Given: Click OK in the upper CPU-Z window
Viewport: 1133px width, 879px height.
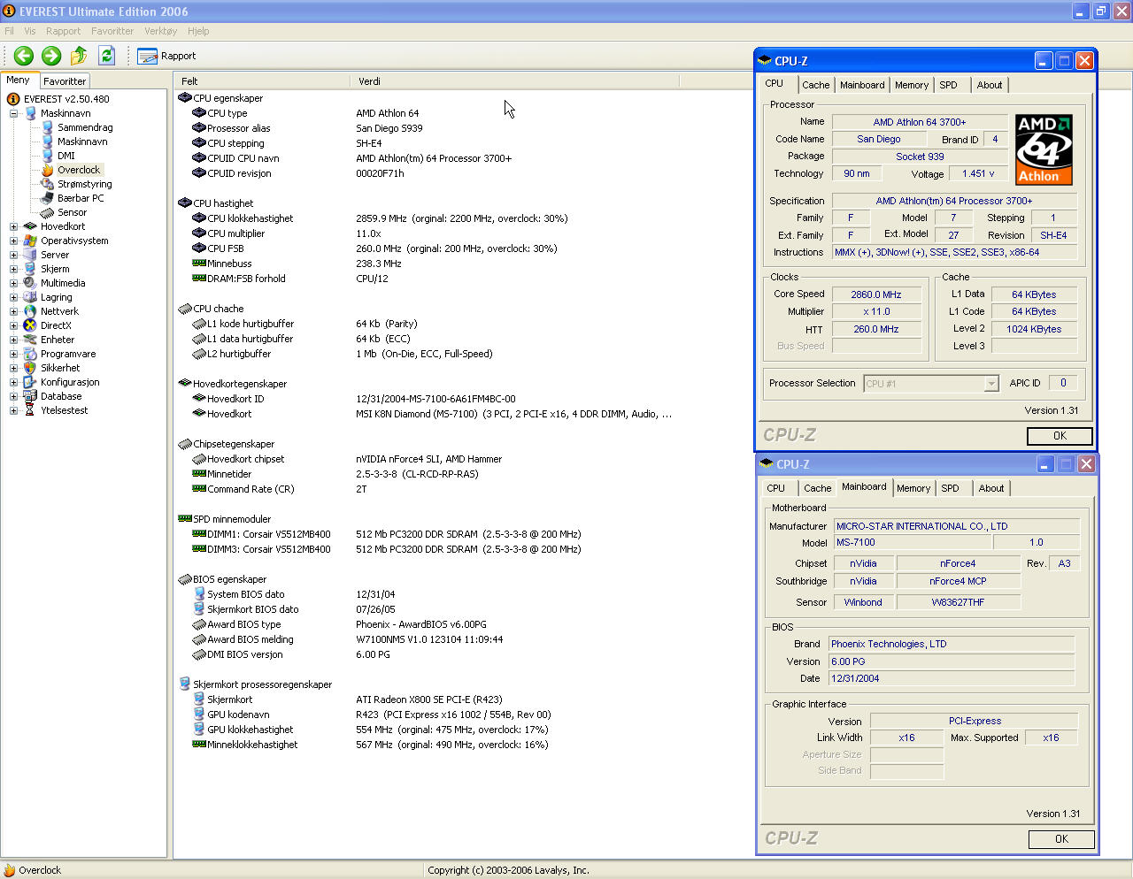Looking at the screenshot, I should pos(1060,436).
